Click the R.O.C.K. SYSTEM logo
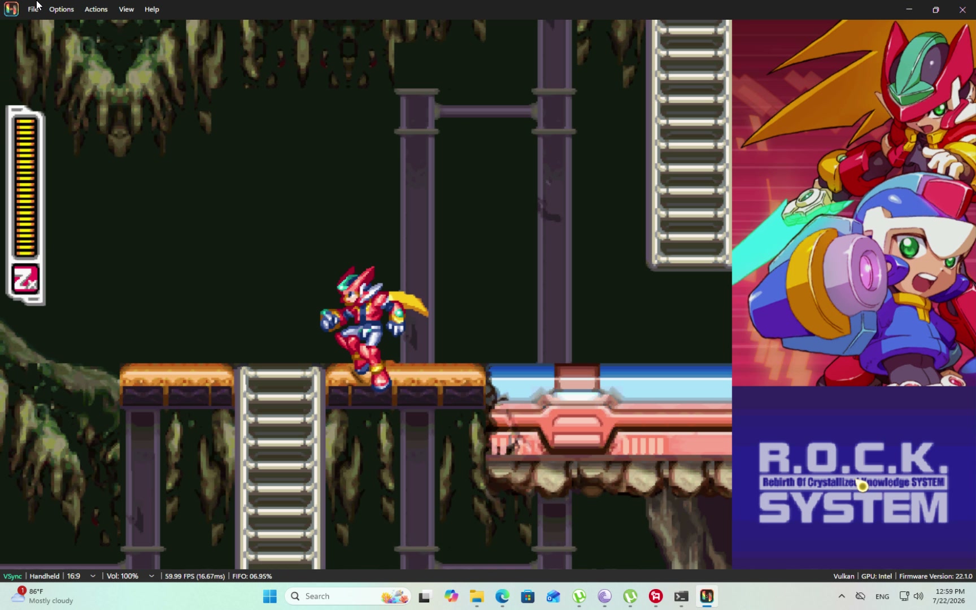Image resolution: width=976 pixels, height=610 pixels. pyautogui.click(x=853, y=482)
